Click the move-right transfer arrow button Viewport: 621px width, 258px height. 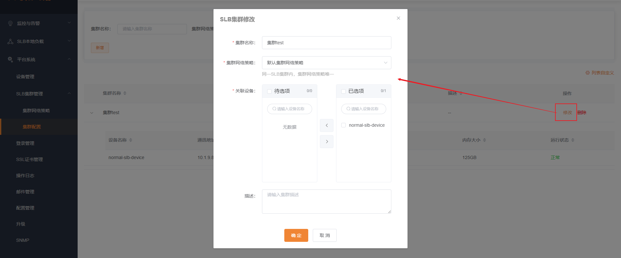point(327,142)
